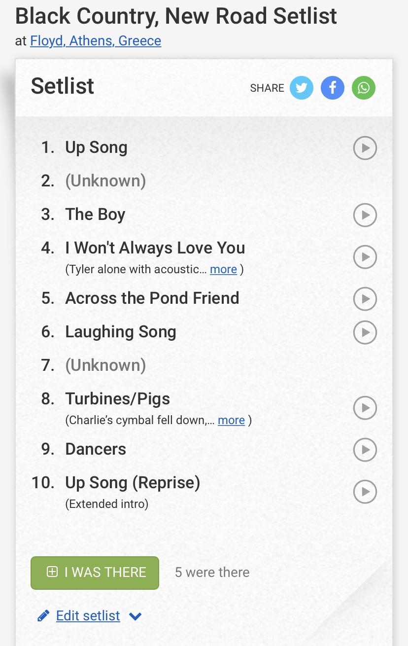Image resolution: width=408 pixels, height=646 pixels.
Task: Play "I Won't Always Love You"
Action: (365, 257)
